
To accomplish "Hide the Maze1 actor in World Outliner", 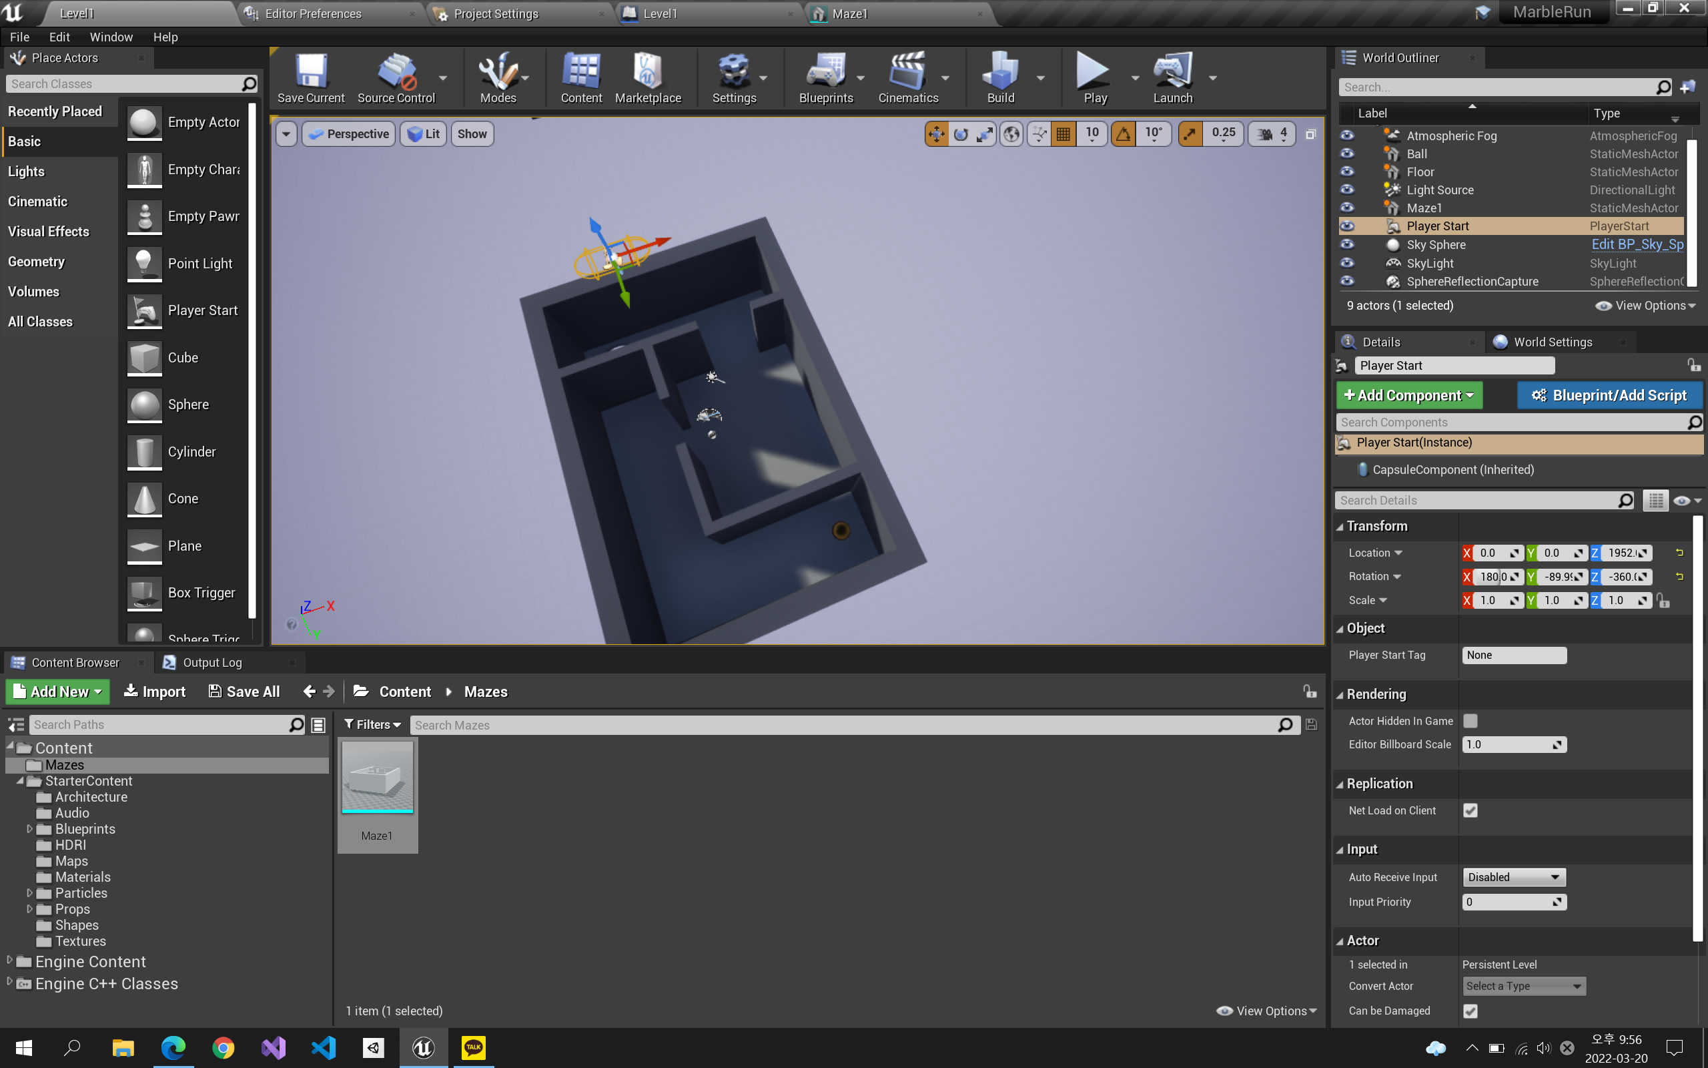I will (1346, 208).
